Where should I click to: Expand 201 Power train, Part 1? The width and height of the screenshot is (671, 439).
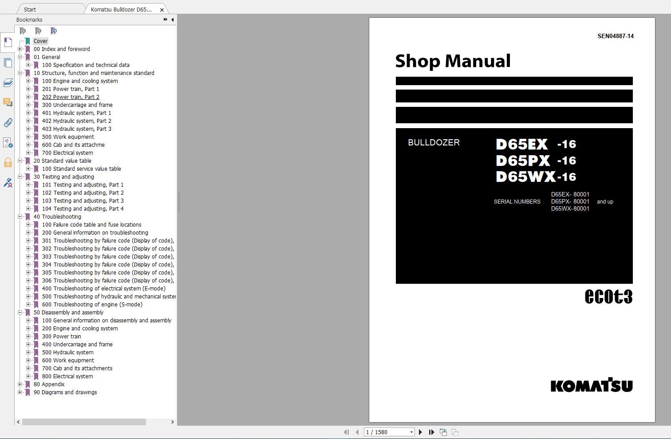tap(28, 89)
